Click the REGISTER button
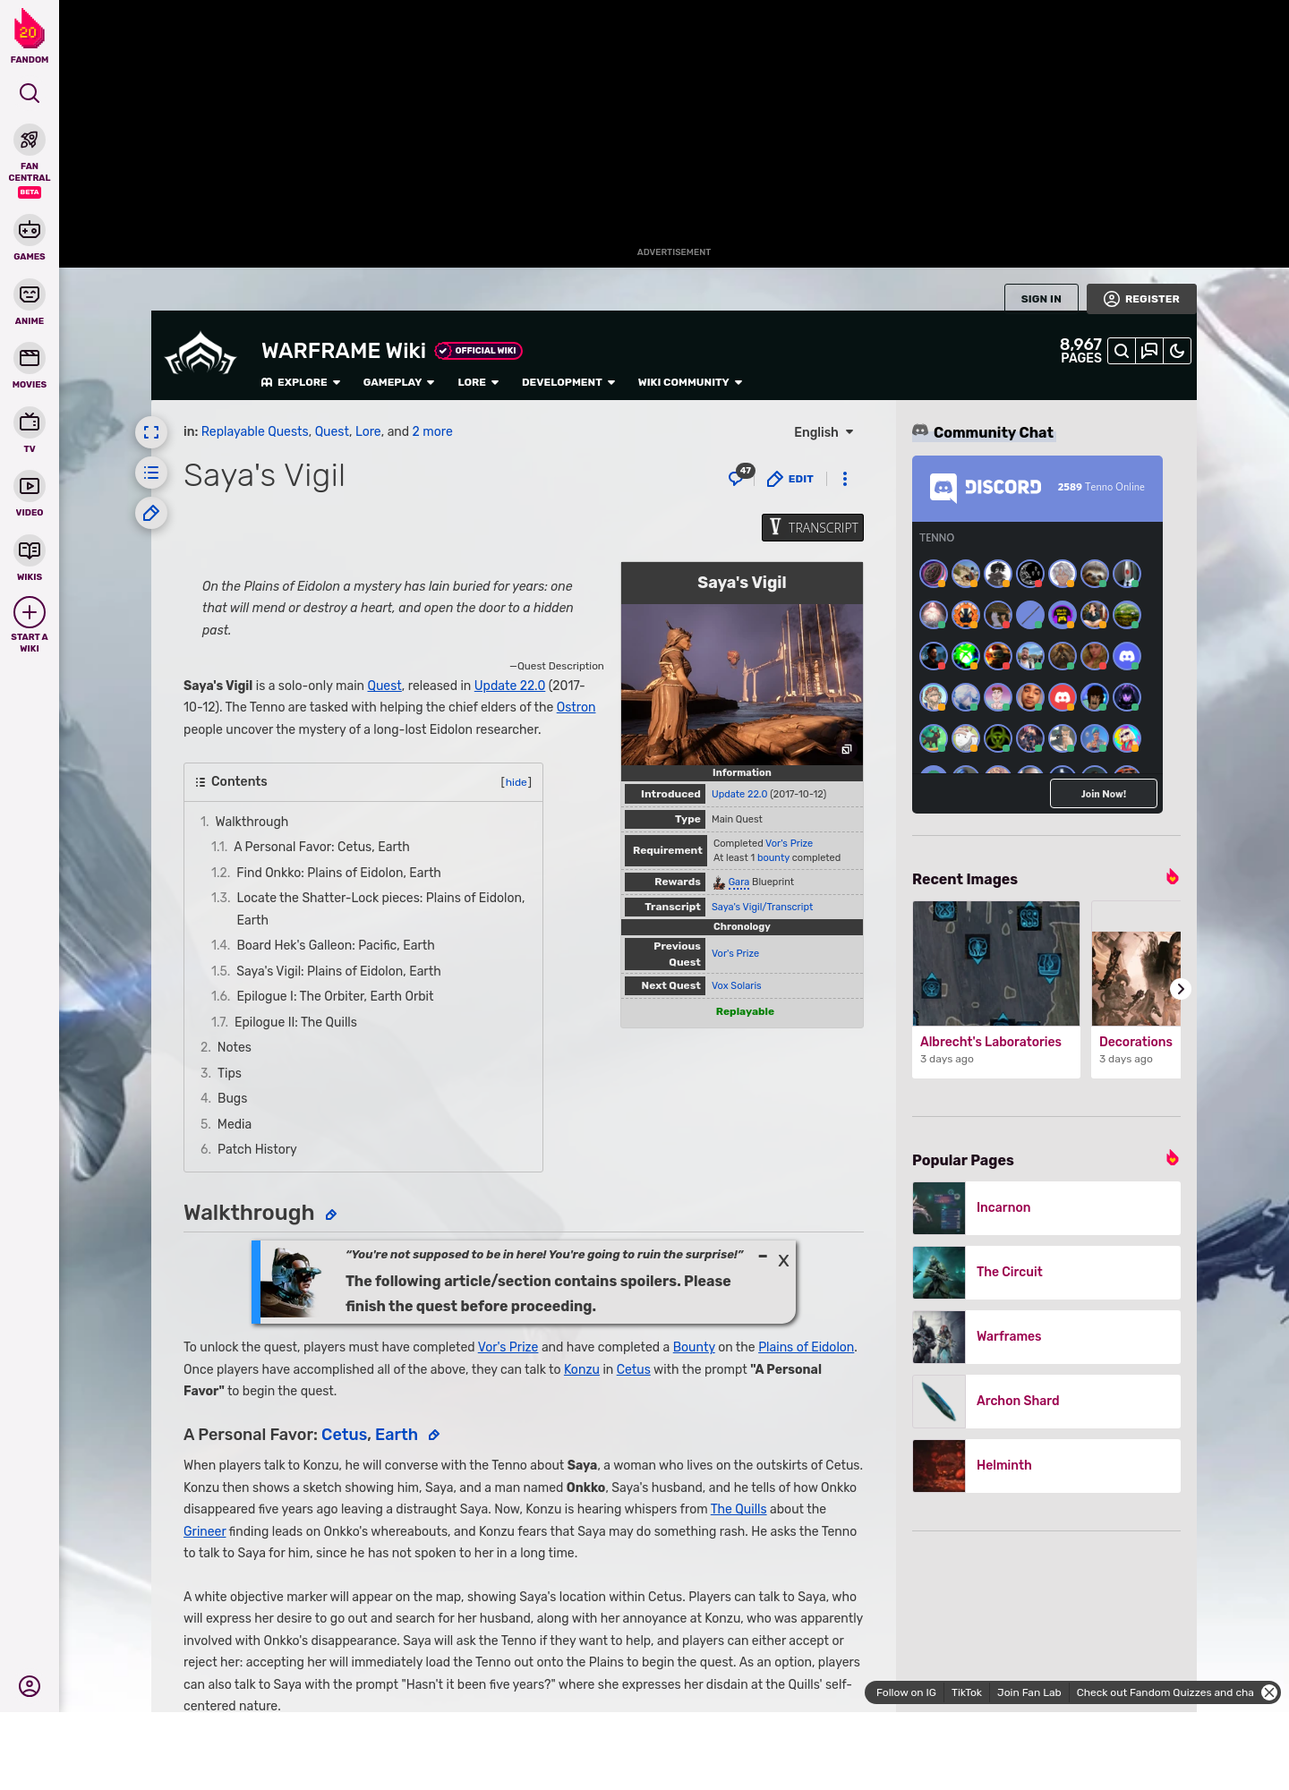The height and width of the screenshot is (1790, 1289). tap(1141, 299)
